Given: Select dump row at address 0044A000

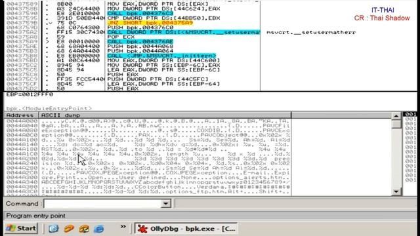Looking at the screenshot, I should tap(148, 121).
